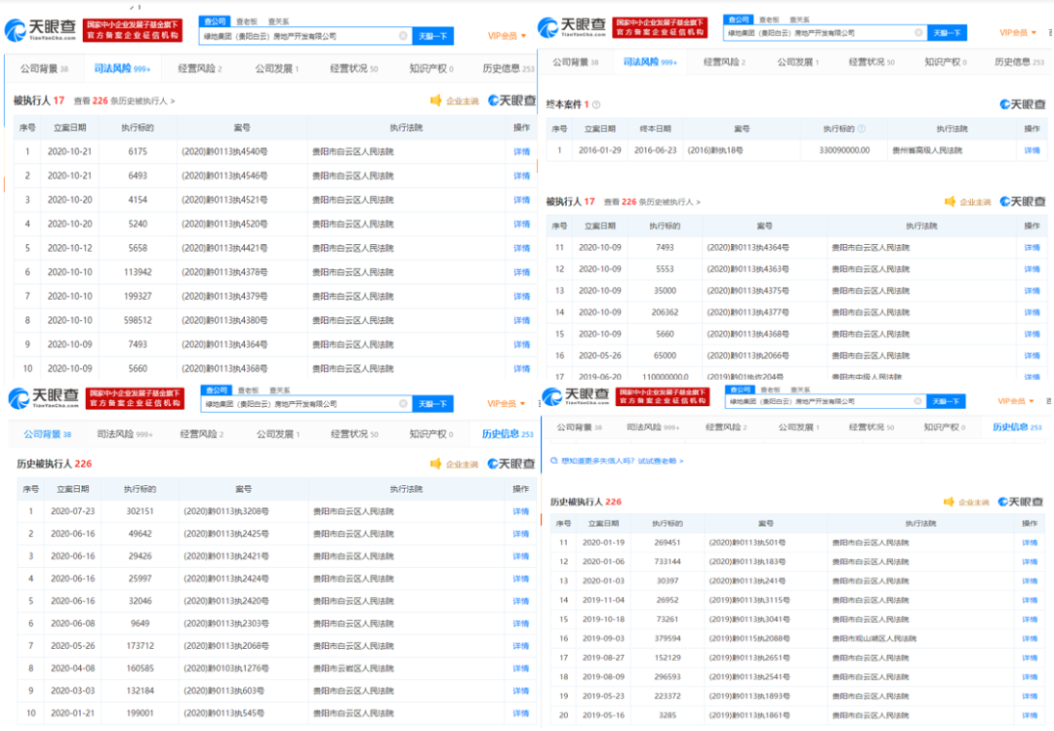Image resolution: width=1054 pixels, height=731 pixels.
Task: Open 详情 for case (2020)黔0103执1276号
Action: click(521, 669)
